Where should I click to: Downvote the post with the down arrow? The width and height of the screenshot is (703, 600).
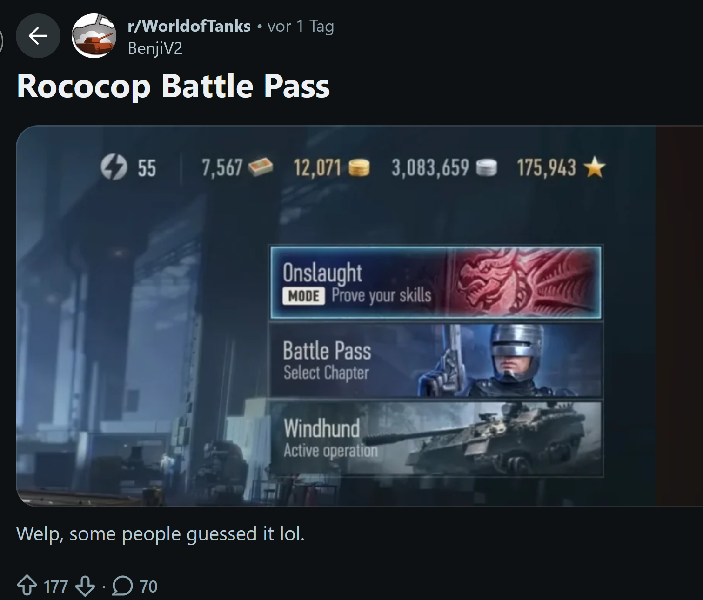pyautogui.click(x=85, y=586)
